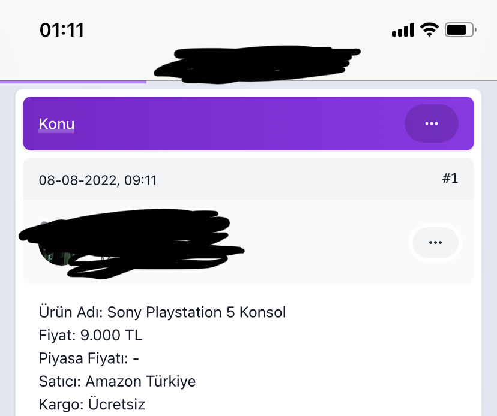Image resolution: width=497 pixels, height=416 pixels.
Task: Tap the blacked-out page address at top
Action: (257, 64)
